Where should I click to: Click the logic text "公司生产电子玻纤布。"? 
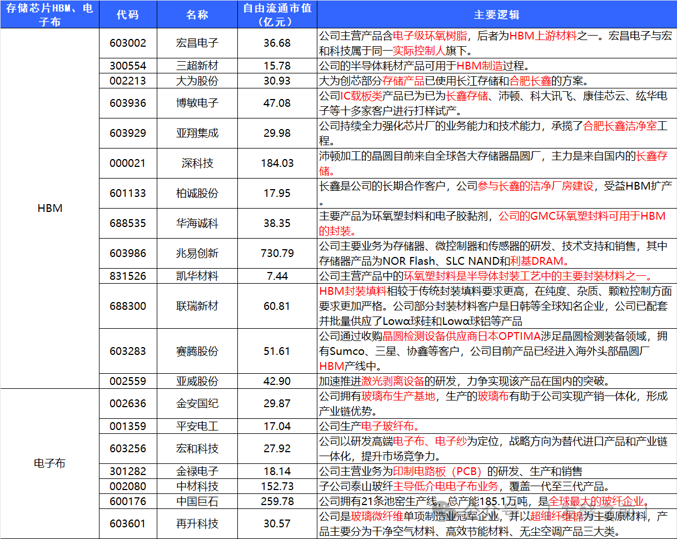[x=369, y=426]
